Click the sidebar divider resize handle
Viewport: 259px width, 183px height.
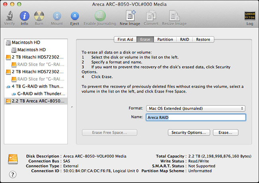(x=72, y=107)
